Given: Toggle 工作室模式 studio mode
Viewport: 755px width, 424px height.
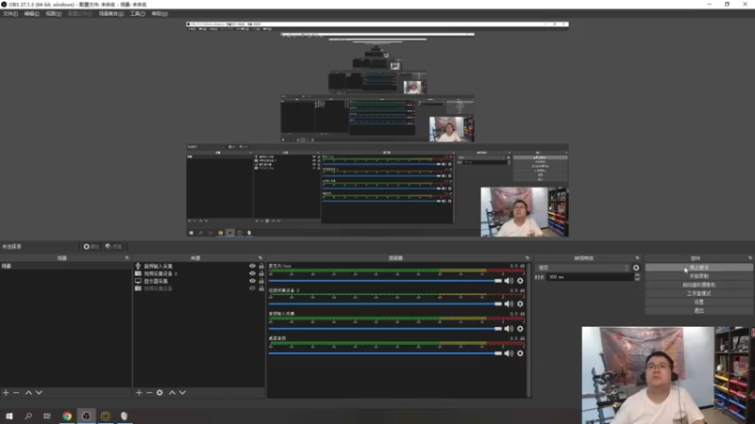Looking at the screenshot, I should point(698,293).
